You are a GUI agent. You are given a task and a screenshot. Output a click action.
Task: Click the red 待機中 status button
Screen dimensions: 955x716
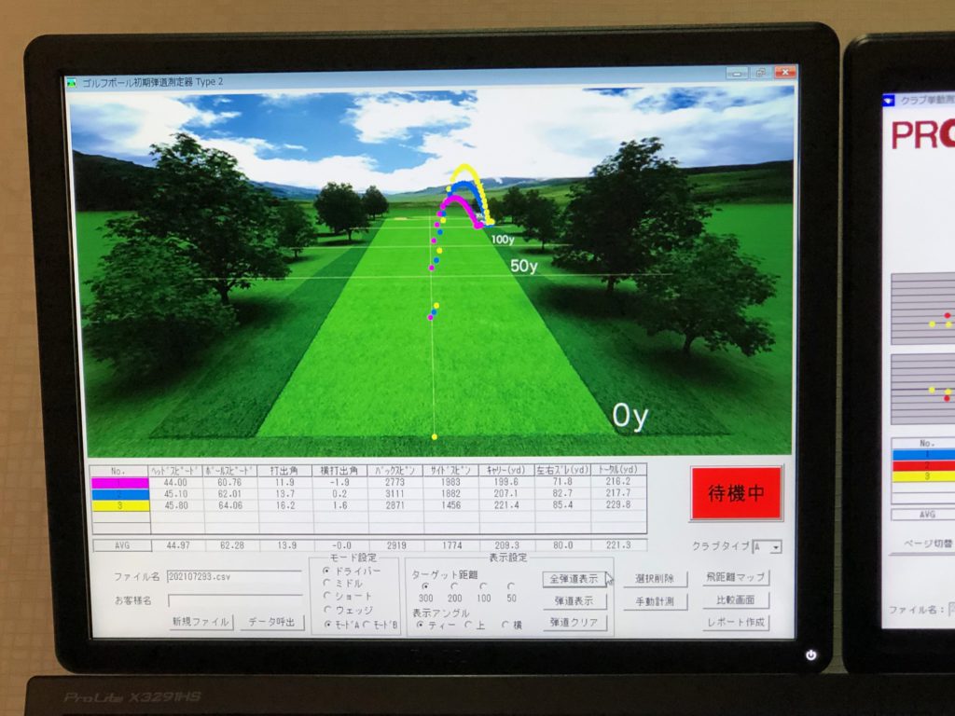(x=736, y=494)
